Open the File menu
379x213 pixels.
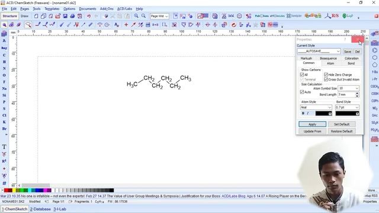(x=5, y=9)
